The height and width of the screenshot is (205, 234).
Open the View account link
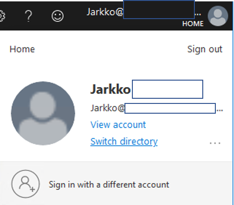[118, 125]
